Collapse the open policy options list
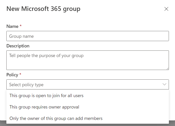Image resolution: width=175 pixels, height=126 pixels. pos(164,84)
